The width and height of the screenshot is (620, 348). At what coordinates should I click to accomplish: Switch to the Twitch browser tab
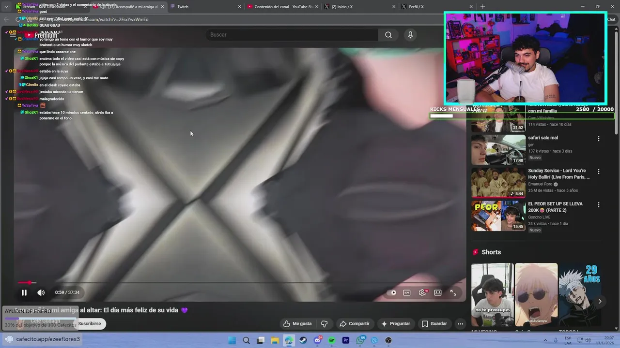coord(203,7)
